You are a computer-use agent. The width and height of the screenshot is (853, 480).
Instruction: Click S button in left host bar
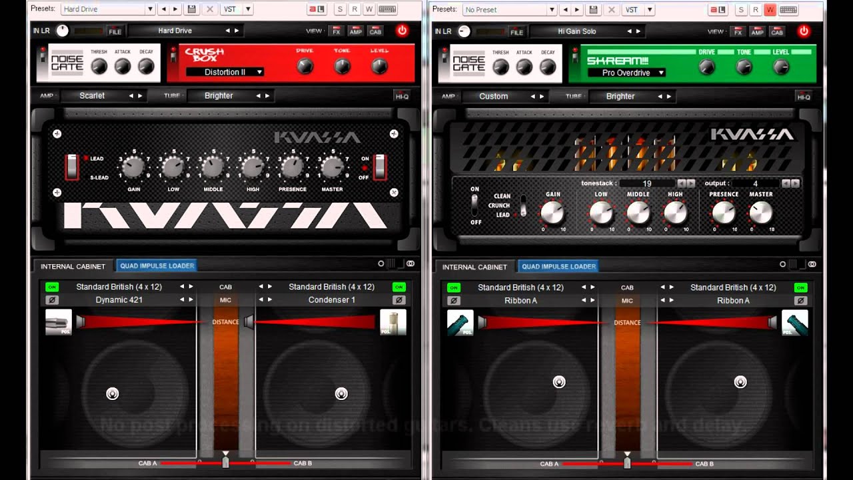point(341,9)
